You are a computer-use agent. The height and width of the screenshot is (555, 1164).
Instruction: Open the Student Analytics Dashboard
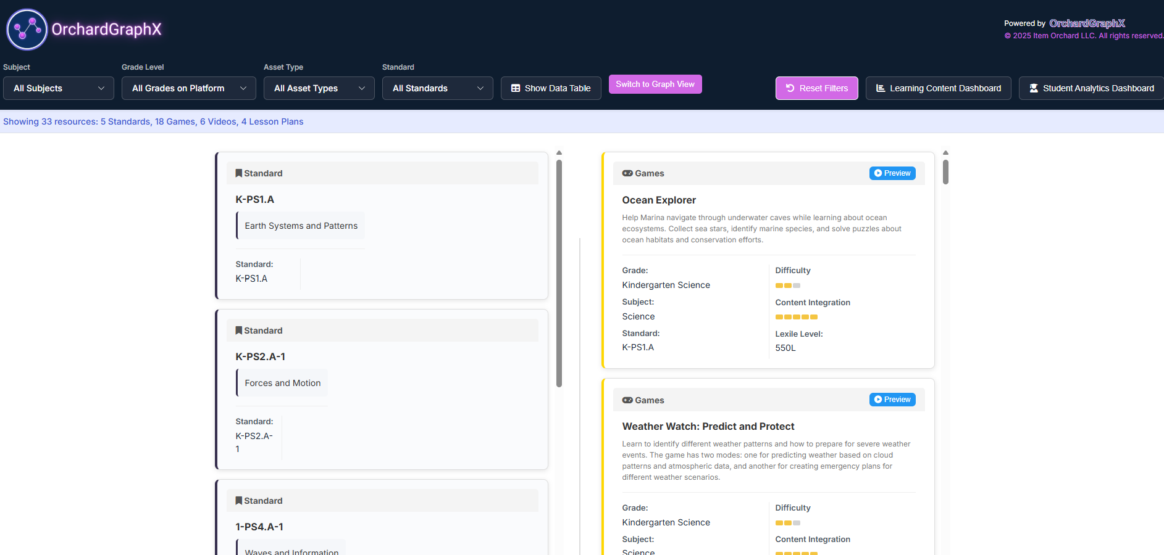pos(1091,88)
